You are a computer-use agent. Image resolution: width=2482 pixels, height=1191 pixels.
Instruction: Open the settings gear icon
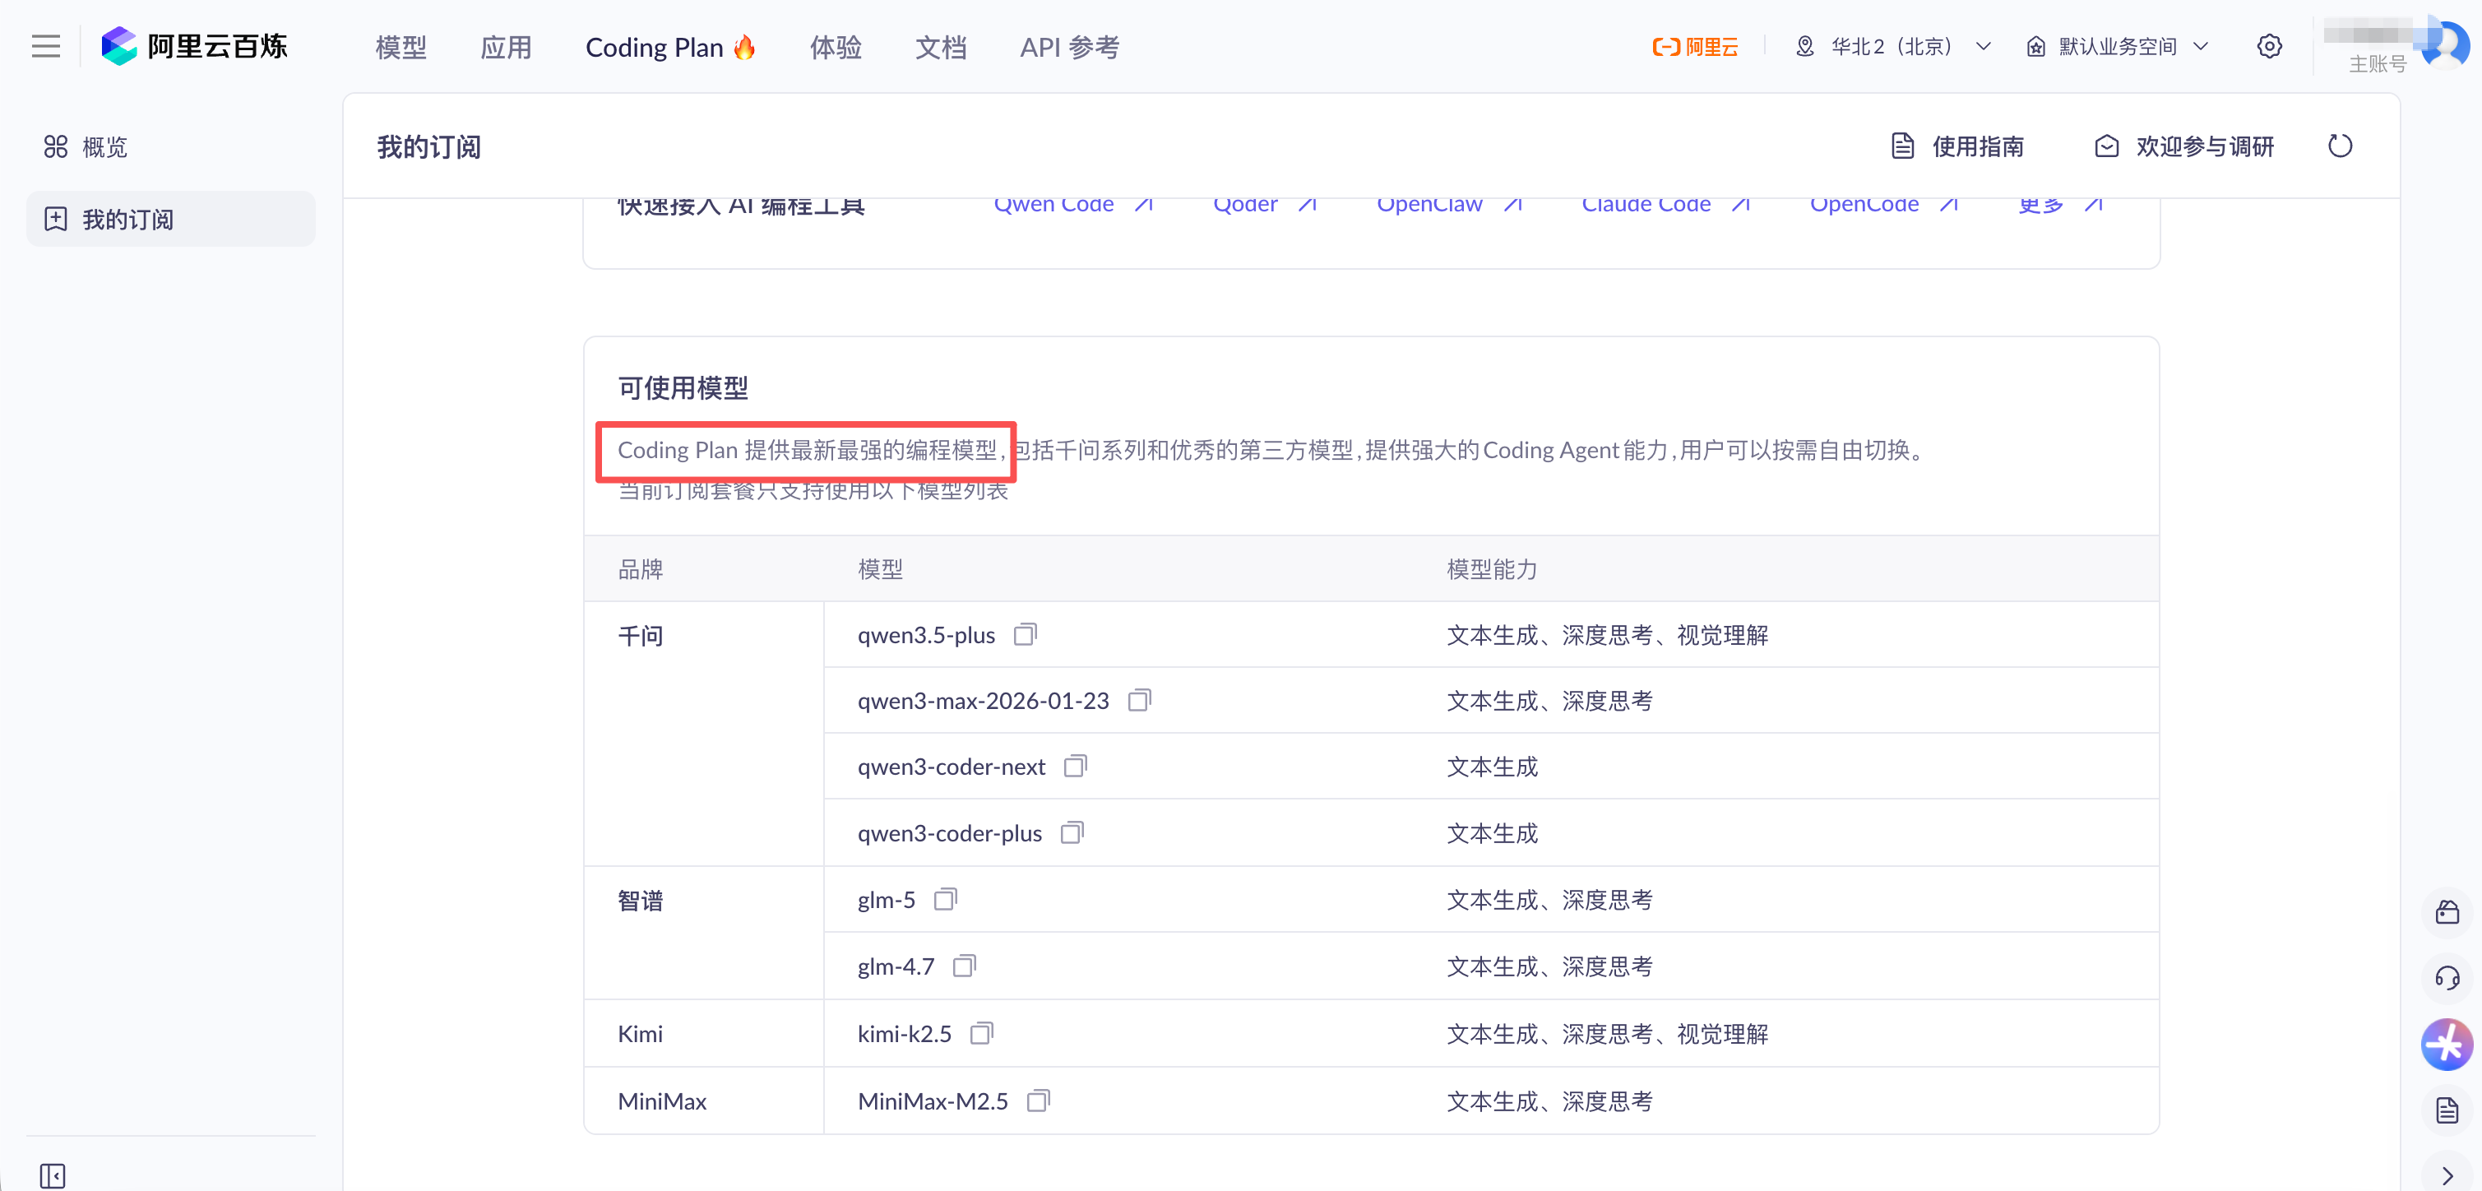(2269, 46)
